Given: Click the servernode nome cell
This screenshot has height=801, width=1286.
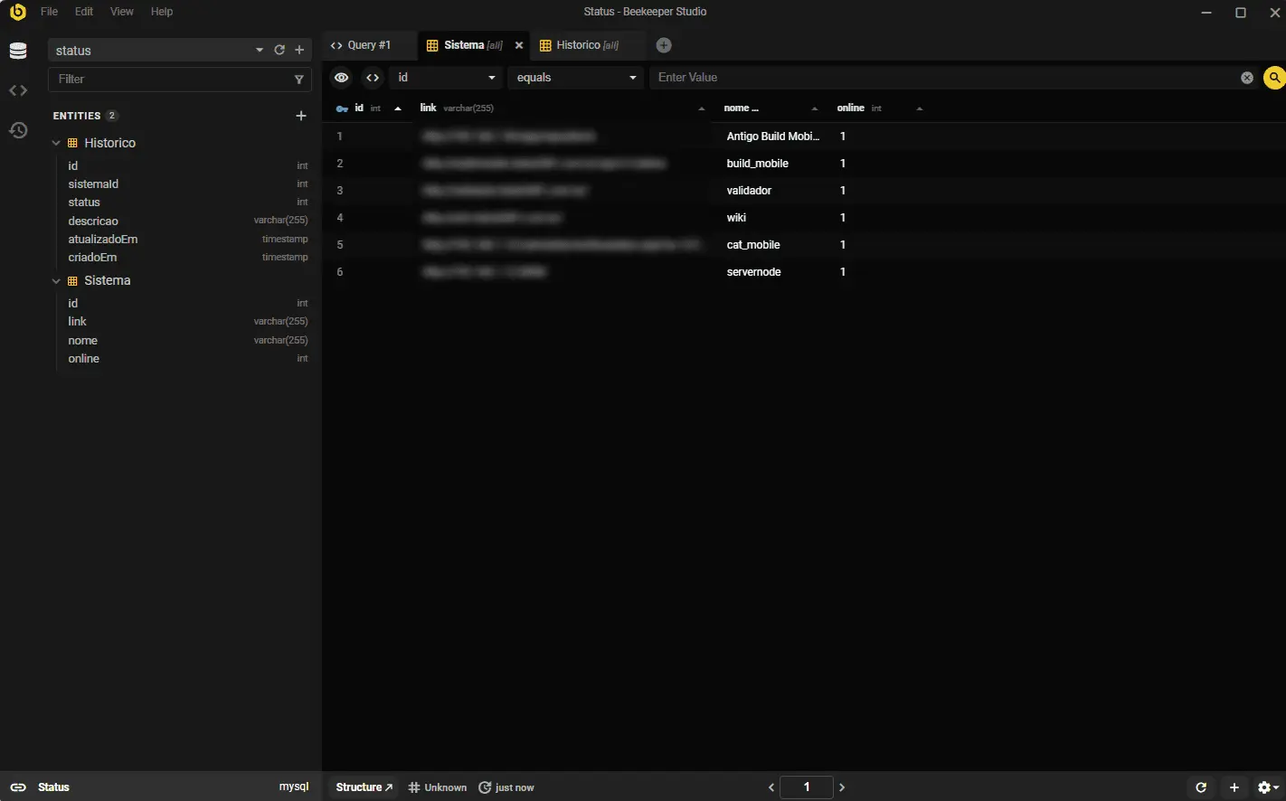Looking at the screenshot, I should tap(772, 272).
